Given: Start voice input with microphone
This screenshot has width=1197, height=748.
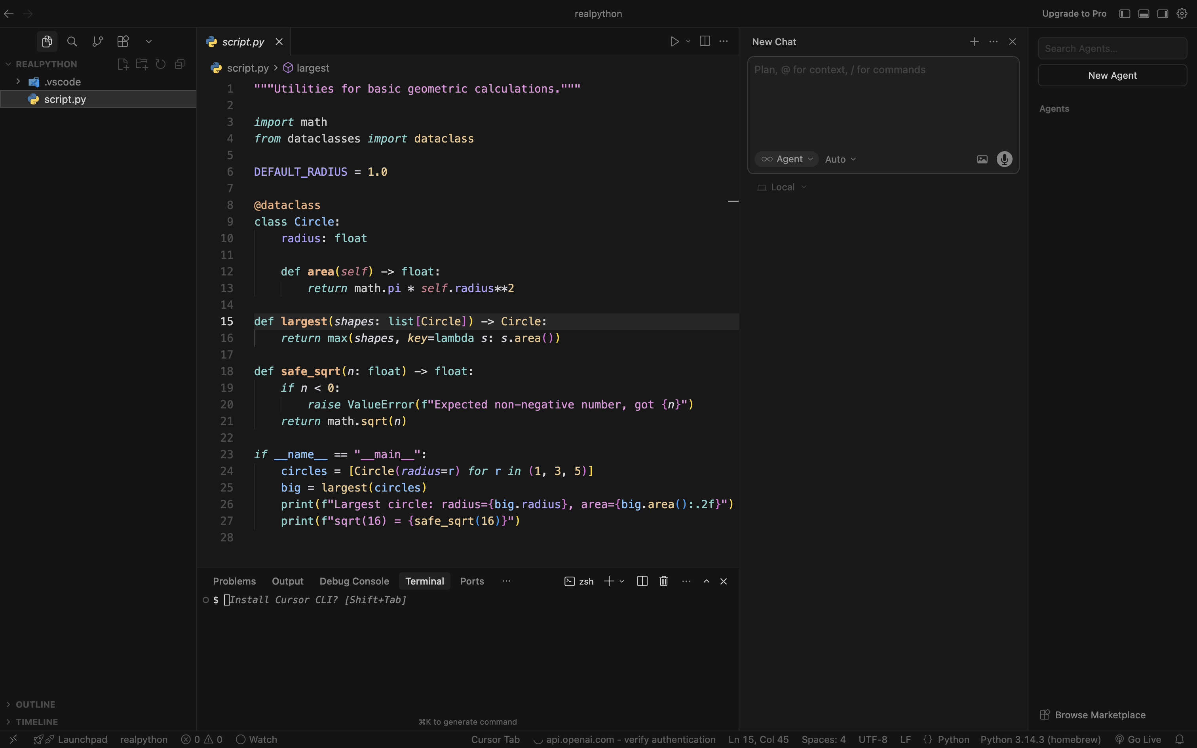Looking at the screenshot, I should point(1004,159).
